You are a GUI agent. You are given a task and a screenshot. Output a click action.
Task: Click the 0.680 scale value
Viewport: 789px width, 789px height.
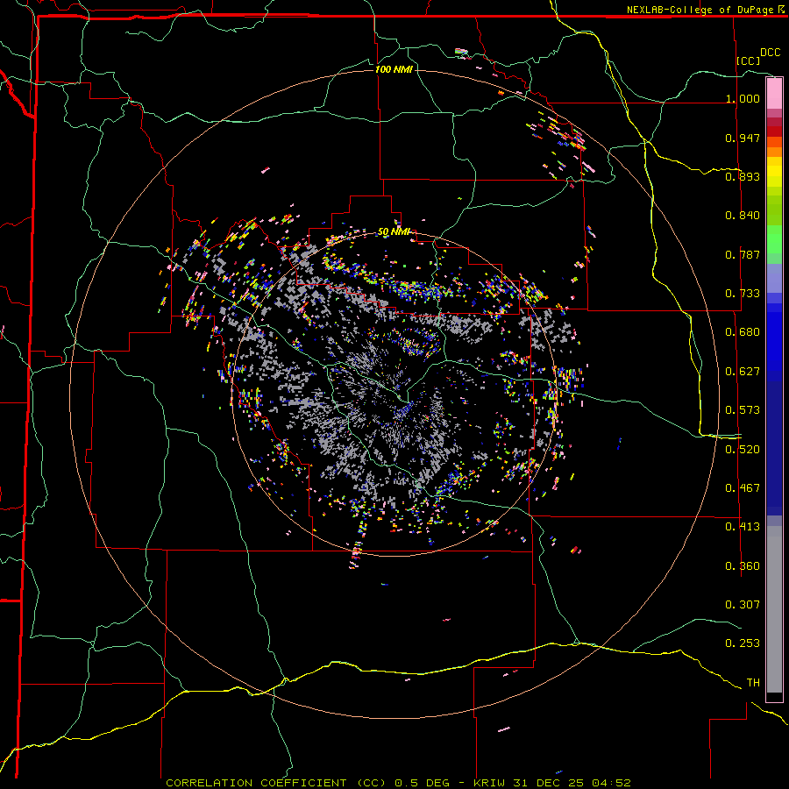(743, 332)
